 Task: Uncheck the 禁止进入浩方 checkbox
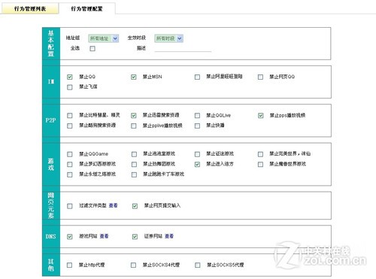(x=197, y=164)
